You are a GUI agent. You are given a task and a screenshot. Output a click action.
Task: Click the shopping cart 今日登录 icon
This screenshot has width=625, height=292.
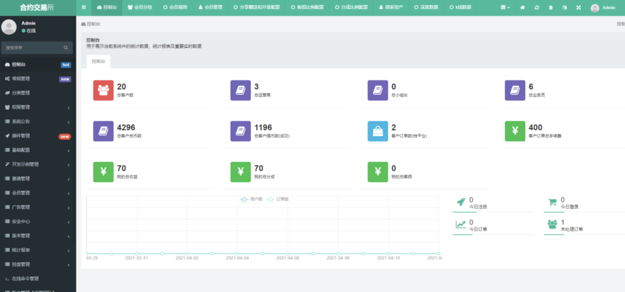click(552, 202)
